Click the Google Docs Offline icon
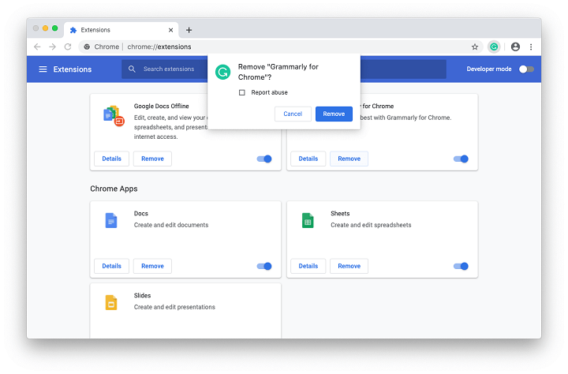The image size is (568, 374). click(x=114, y=116)
